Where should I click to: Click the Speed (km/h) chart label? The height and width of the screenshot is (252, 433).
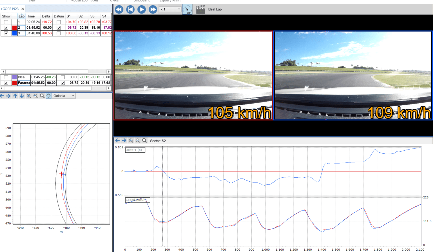coord(137,200)
